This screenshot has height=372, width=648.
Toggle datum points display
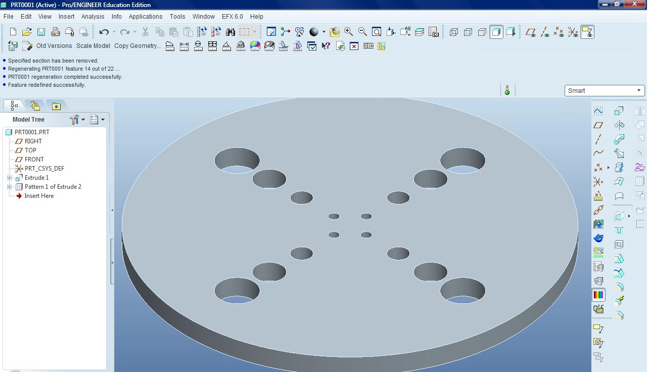(559, 32)
